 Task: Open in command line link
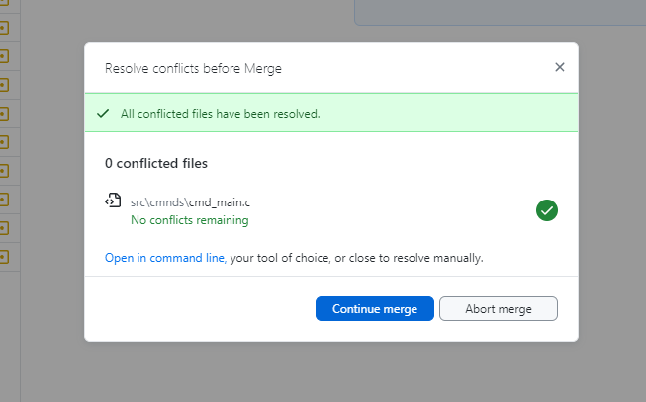pyautogui.click(x=164, y=258)
